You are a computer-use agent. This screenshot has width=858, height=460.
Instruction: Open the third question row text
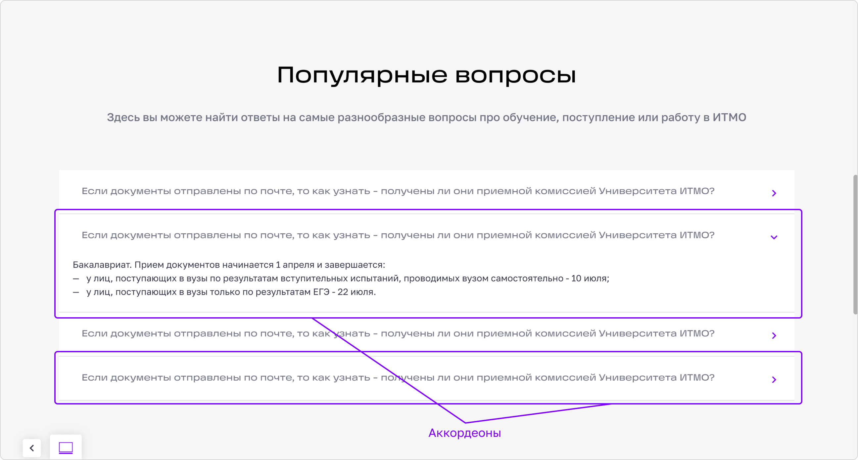point(398,333)
